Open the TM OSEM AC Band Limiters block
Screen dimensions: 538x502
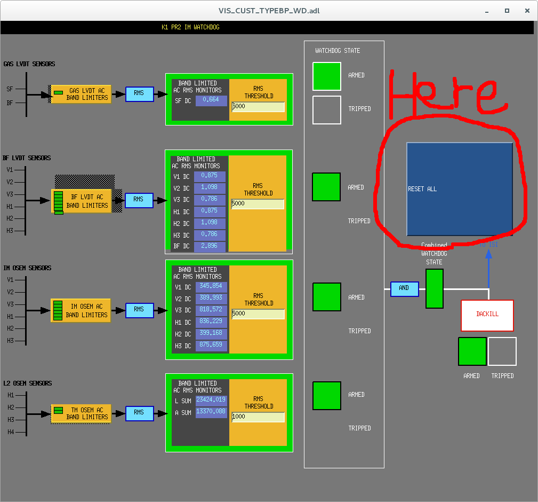[x=81, y=413]
